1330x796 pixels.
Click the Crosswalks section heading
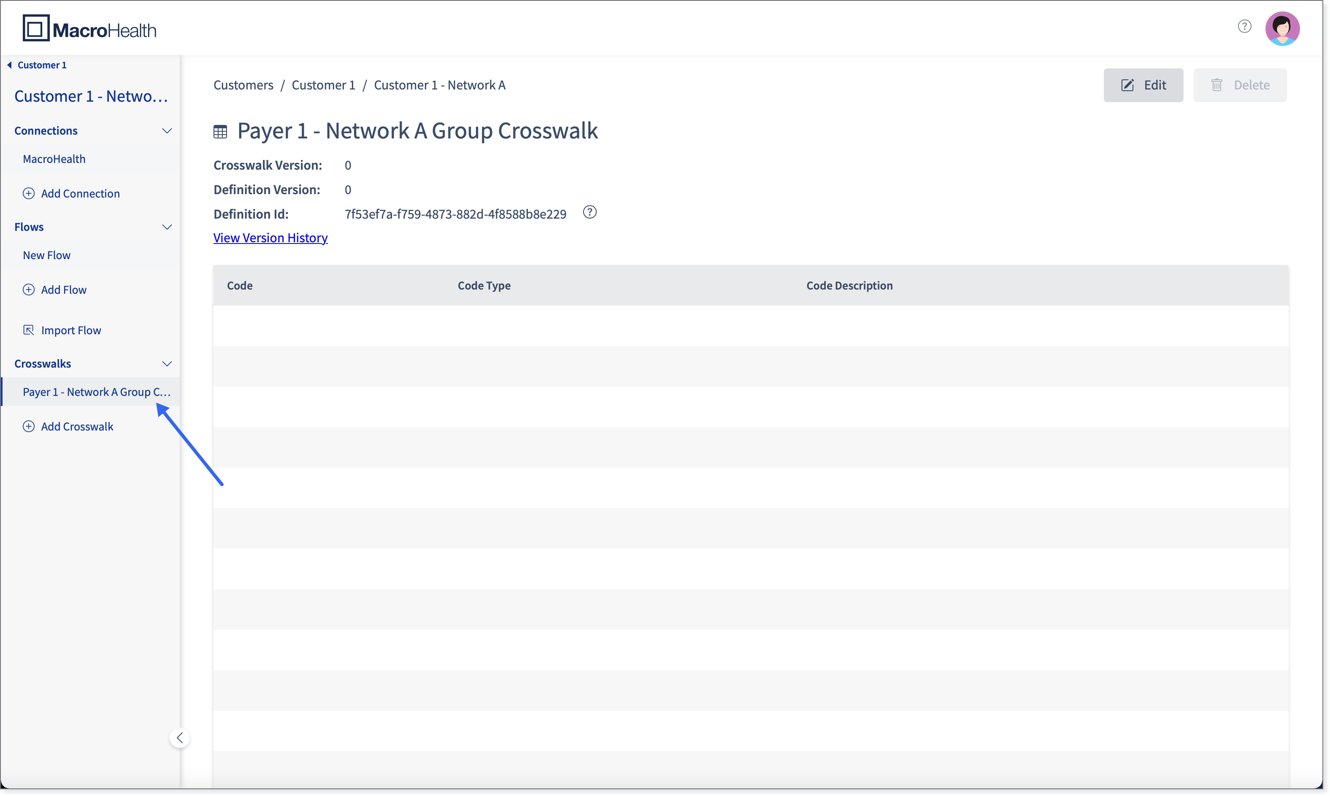click(x=42, y=364)
